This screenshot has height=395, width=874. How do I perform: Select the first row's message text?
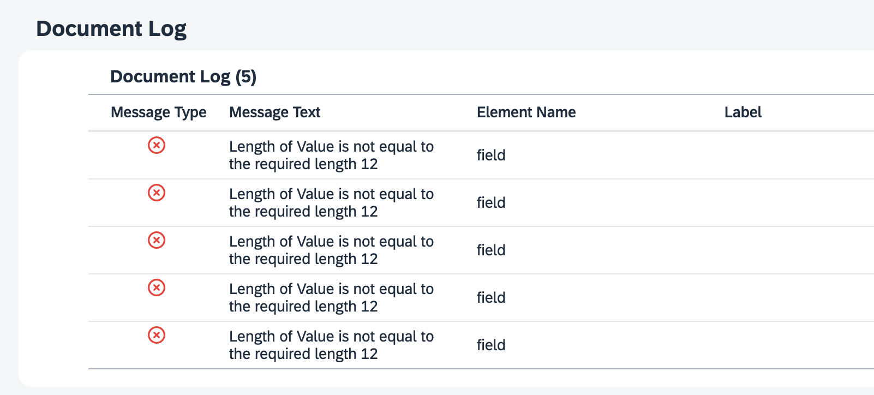[331, 155]
